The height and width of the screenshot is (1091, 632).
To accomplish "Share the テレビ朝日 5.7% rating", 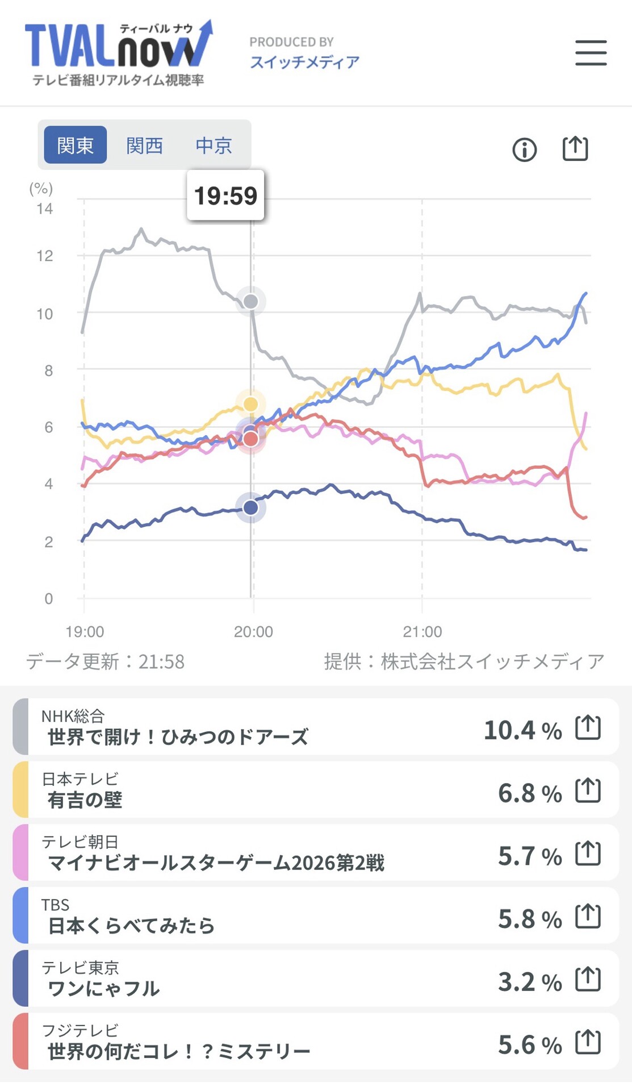I will point(588,853).
